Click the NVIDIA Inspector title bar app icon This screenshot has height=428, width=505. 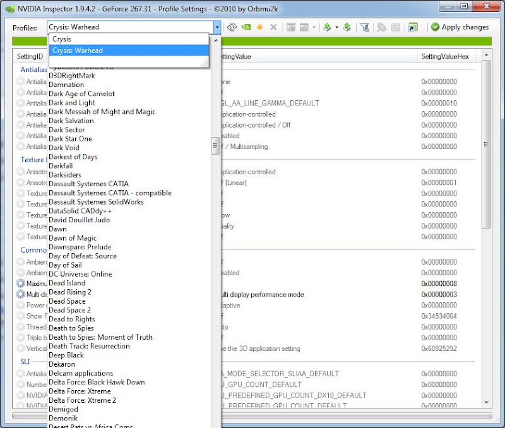(10, 9)
